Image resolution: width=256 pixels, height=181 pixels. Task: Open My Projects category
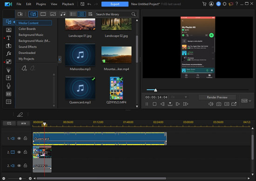coord(26,59)
